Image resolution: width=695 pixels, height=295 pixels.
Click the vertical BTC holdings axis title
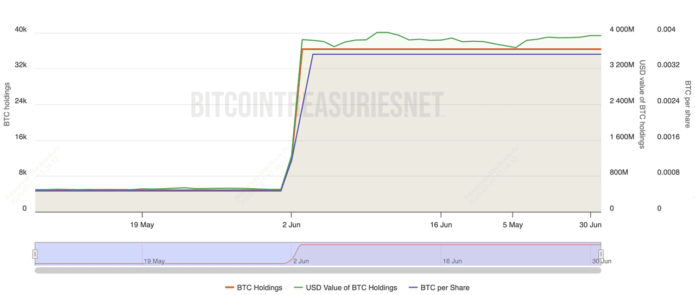coord(7,104)
